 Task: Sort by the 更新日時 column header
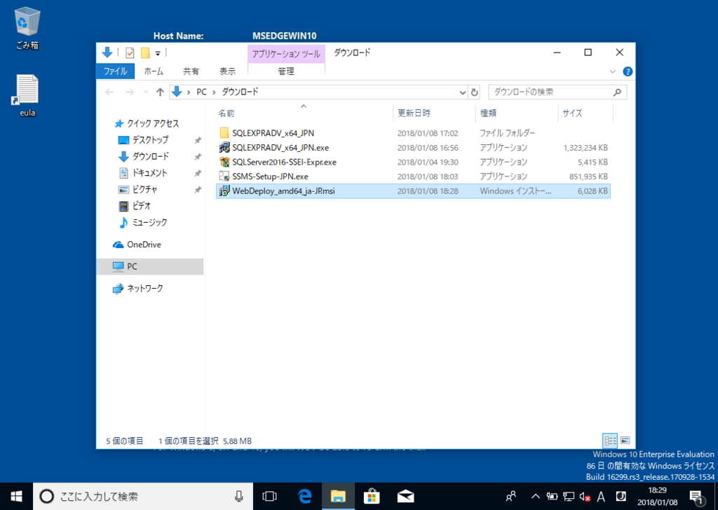(434, 113)
